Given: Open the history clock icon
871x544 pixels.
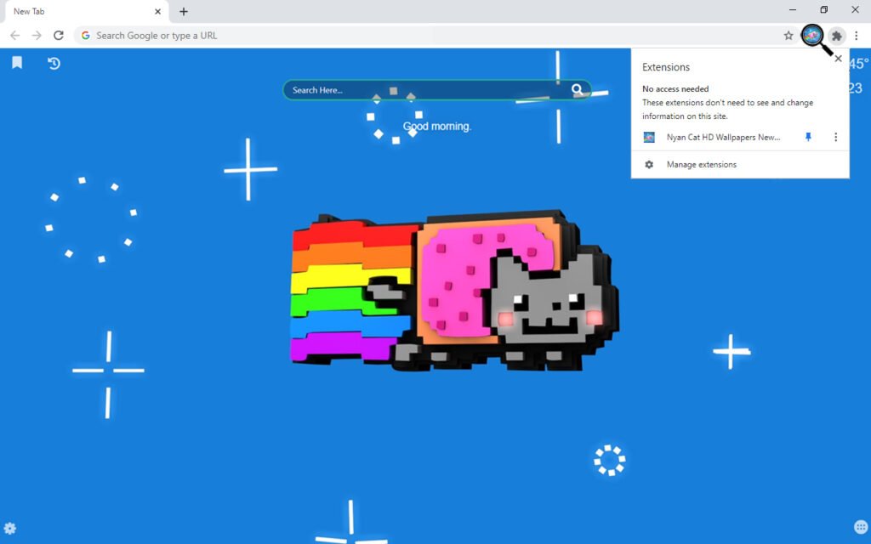Looking at the screenshot, I should click(x=54, y=63).
